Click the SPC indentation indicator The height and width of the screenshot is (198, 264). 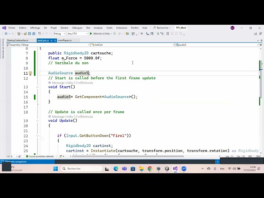tap(250, 156)
